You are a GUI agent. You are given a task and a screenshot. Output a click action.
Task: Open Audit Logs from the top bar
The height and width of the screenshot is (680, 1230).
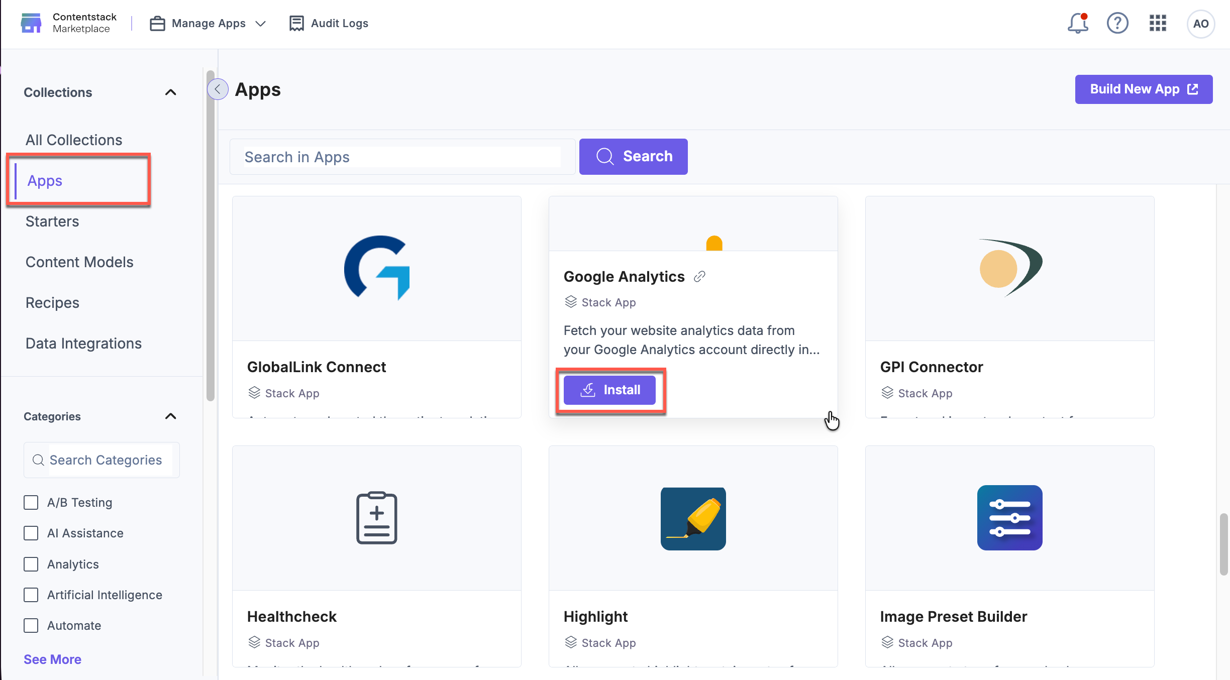point(328,23)
